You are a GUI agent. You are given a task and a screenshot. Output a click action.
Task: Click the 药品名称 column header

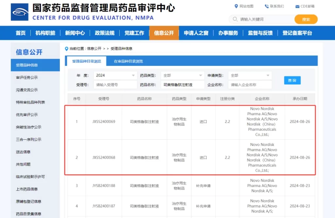(144, 99)
